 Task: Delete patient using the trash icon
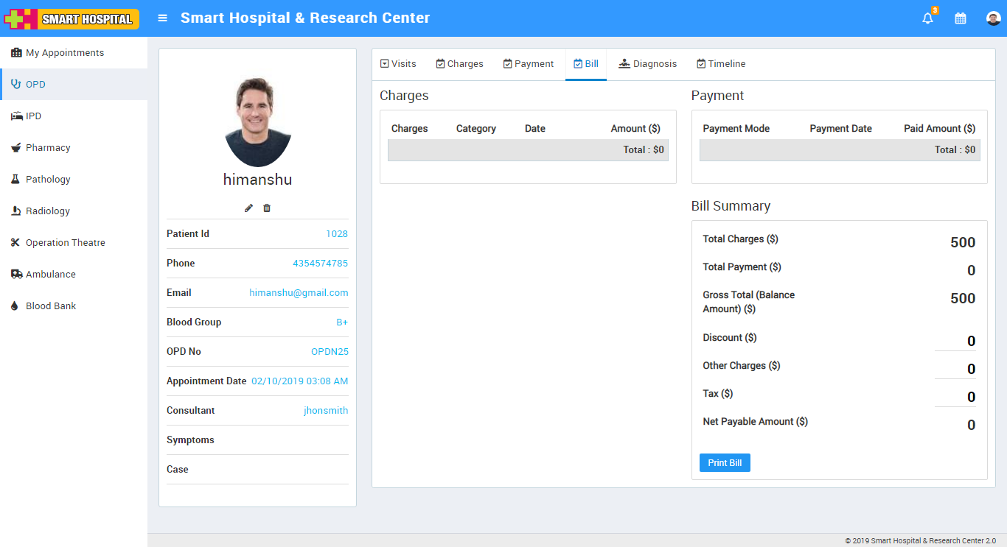tap(267, 208)
